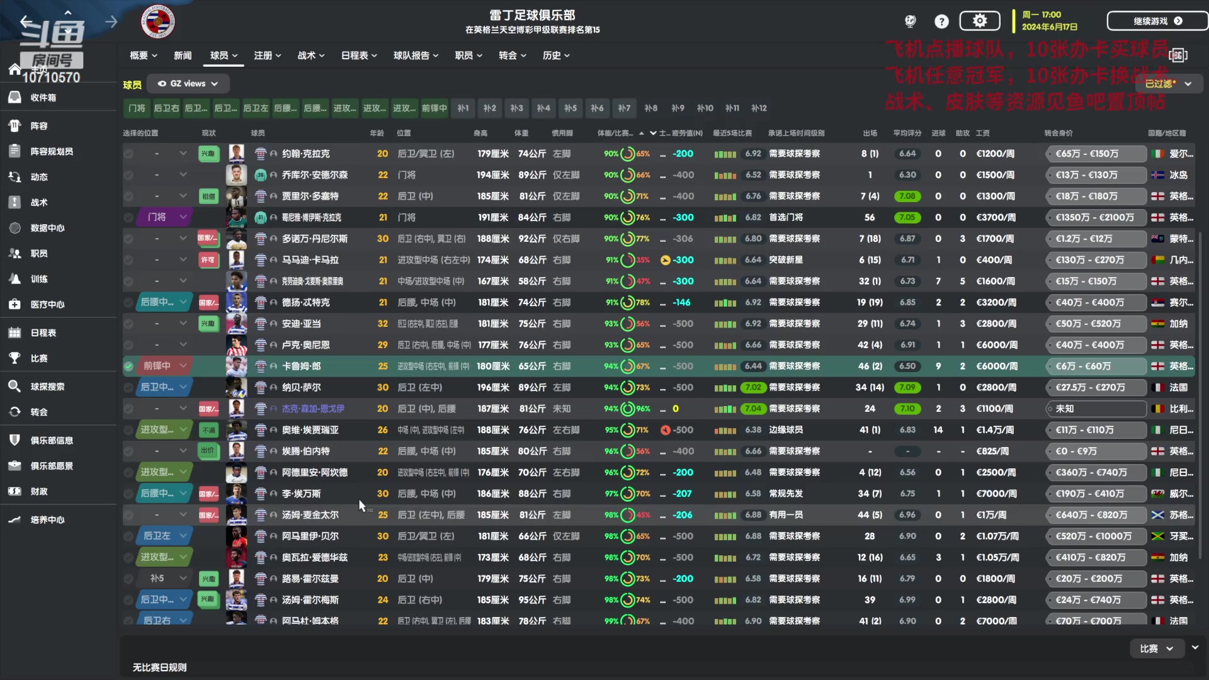Open the 战术 tactics sidebar icon
The width and height of the screenshot is (1209, 680).
[x=14, y=202]
